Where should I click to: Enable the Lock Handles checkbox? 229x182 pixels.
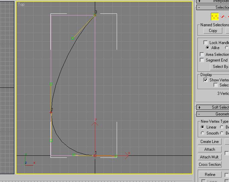coord(205,42)
